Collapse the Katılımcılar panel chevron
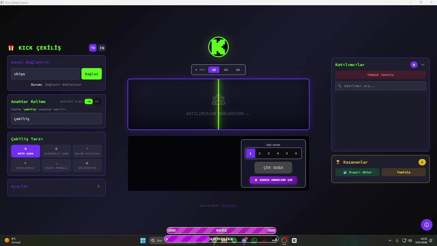This screenshot has height=246, width=437. coord(423,65)
